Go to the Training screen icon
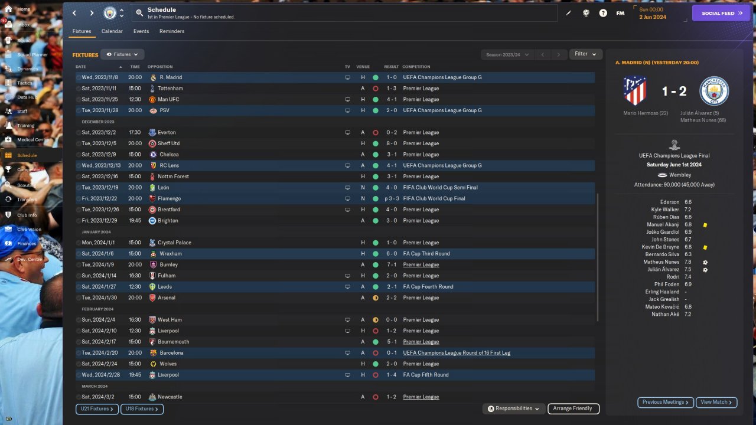 (9, 126)
